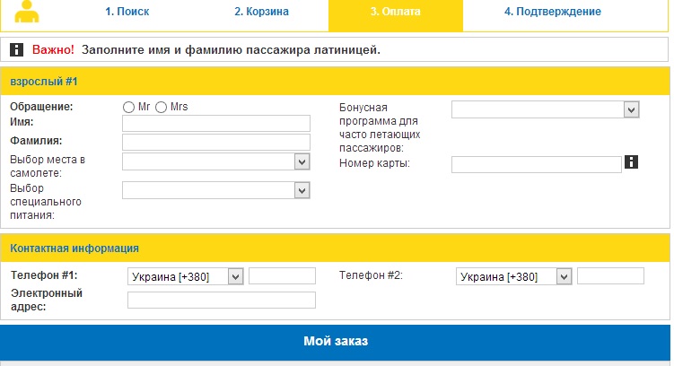Select the Mr radio button
This screenshot has height=366, width=674.
click(x=128, y=107)
